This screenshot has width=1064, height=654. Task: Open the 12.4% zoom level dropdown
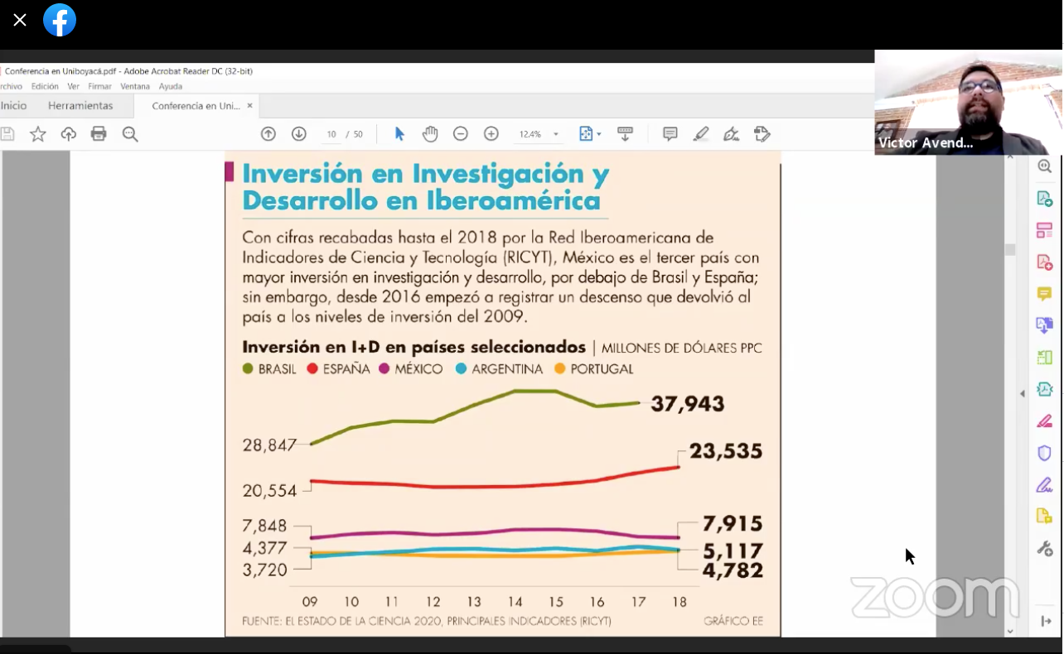(x=556, y=134)
